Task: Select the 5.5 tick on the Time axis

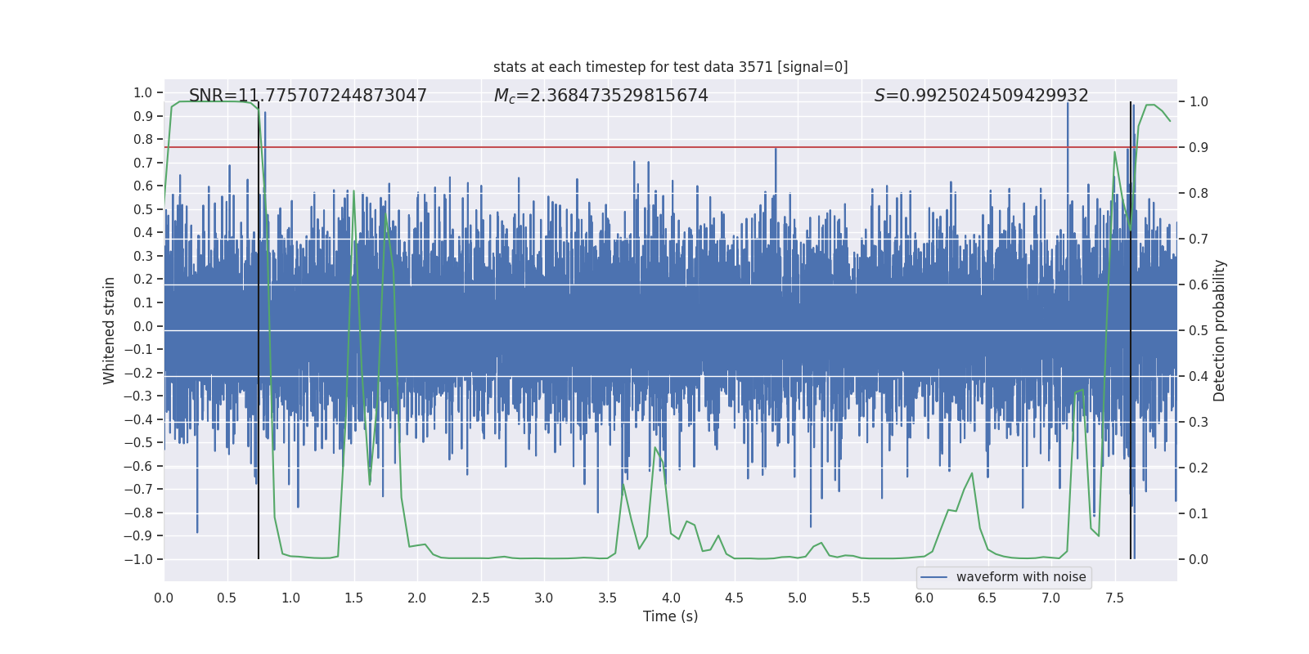Action: point(861,598)
